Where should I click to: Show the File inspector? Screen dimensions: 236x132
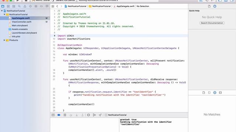coord(209,6)
